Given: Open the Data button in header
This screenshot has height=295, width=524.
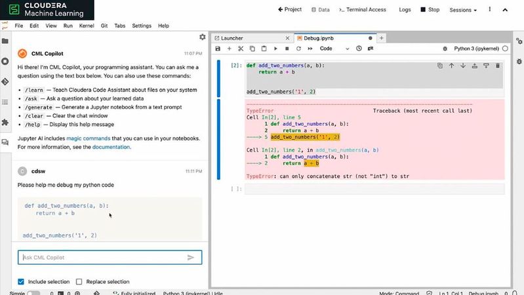Looking at the screenshot, I should [x=321, y=10].
